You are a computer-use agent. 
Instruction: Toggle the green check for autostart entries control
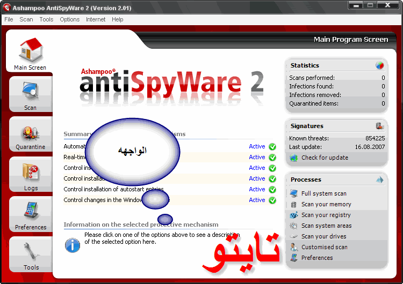(x=272, y=189)
